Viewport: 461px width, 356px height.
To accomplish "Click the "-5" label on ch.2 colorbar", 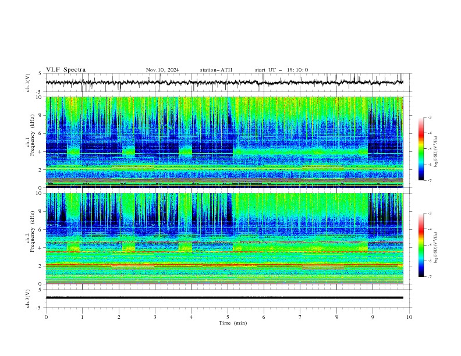I will click(x=430, y=245).
